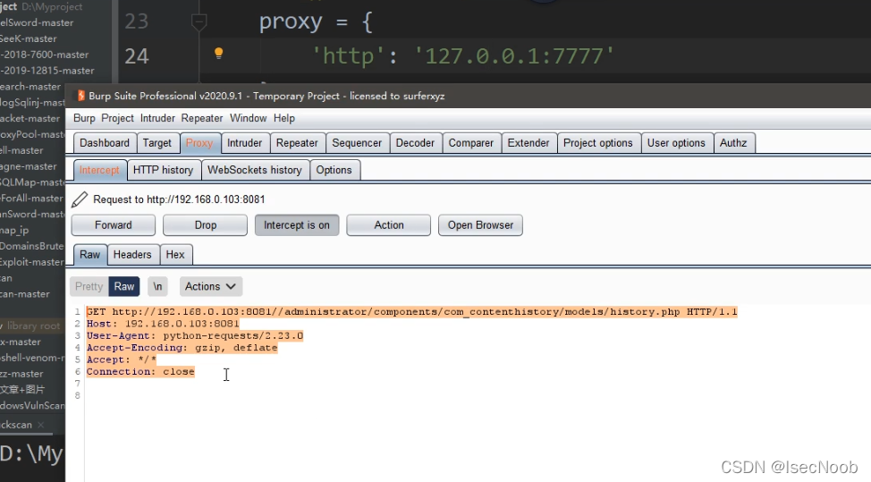The width and height of the screenshot is (871, 482).
Task: Open the Authz tab
Action: pos(733,143)
